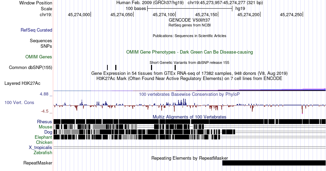The image size is (326, 171).
Task: Select the Zebrafish alignment label
Action: point(43,152)
